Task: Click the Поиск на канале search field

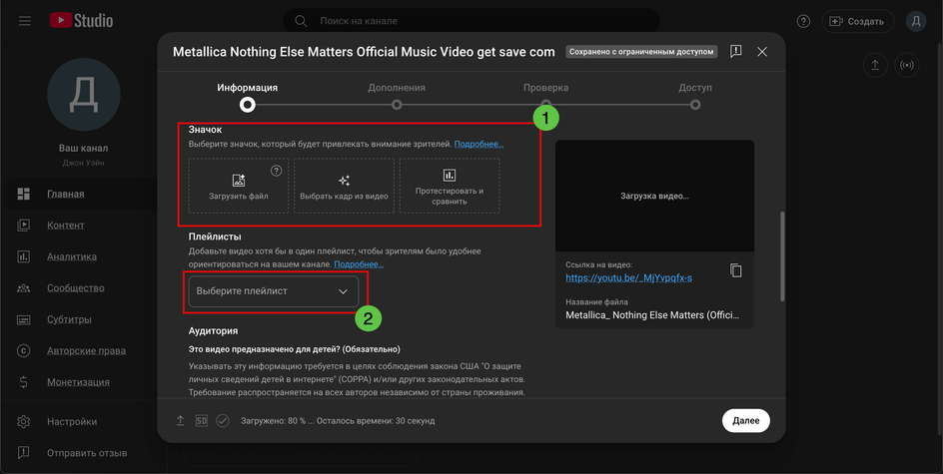Action: (471, 21)
